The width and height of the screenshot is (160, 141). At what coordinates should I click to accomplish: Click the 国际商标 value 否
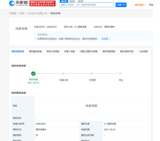point(37,135)
